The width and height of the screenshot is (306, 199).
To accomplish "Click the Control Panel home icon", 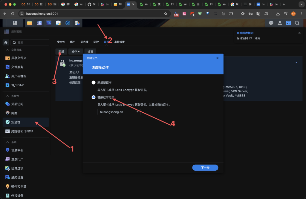I will pyautogui.click(x=6, y=42).
